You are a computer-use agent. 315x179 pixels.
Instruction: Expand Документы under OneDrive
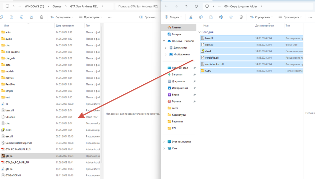(166, 48)
